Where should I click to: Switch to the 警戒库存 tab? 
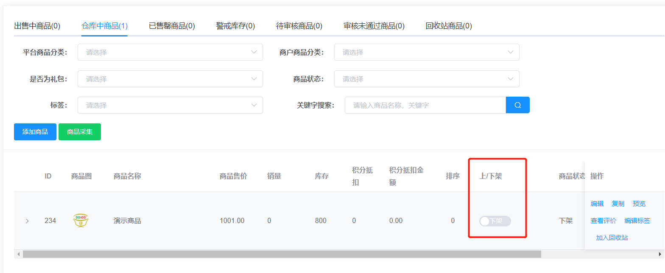coord(235,26)
